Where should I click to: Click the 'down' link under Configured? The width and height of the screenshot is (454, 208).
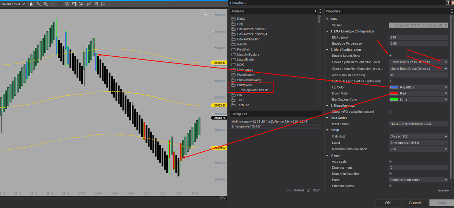point(316,190)
